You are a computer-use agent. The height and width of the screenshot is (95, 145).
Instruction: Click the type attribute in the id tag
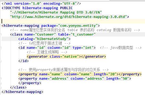click(x=77, y=48)
